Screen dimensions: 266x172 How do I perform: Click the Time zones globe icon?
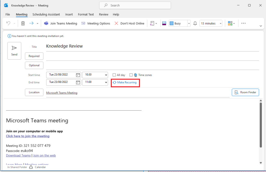136,75
